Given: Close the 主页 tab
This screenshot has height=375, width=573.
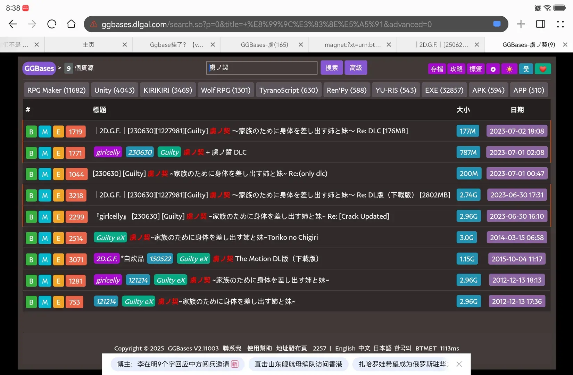Looking at the screenshot, I should 125,44.
